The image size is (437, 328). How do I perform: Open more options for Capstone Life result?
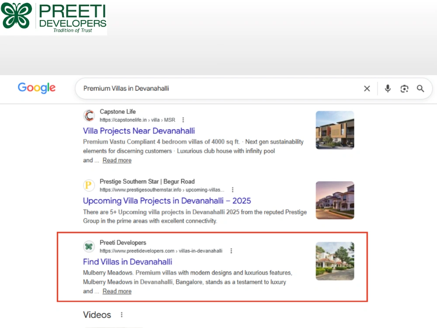coord(183,120)
